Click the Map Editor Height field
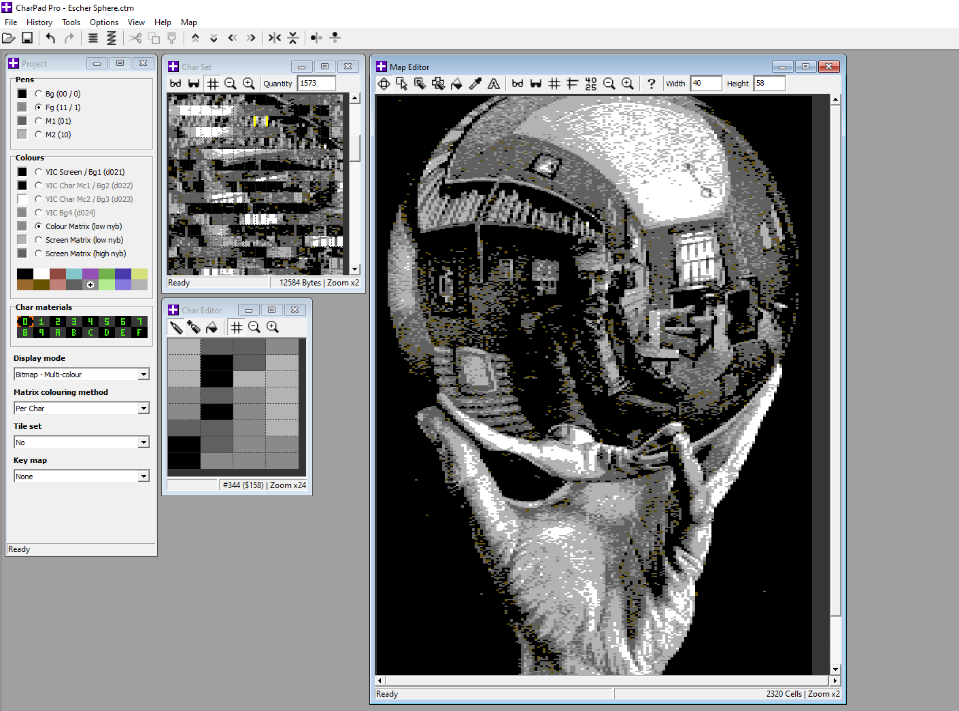This screenshot has width=959, height=711. [x=769, y=84]
